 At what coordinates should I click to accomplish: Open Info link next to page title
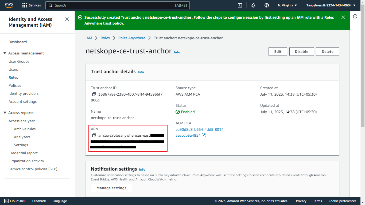tap(177, 52)
